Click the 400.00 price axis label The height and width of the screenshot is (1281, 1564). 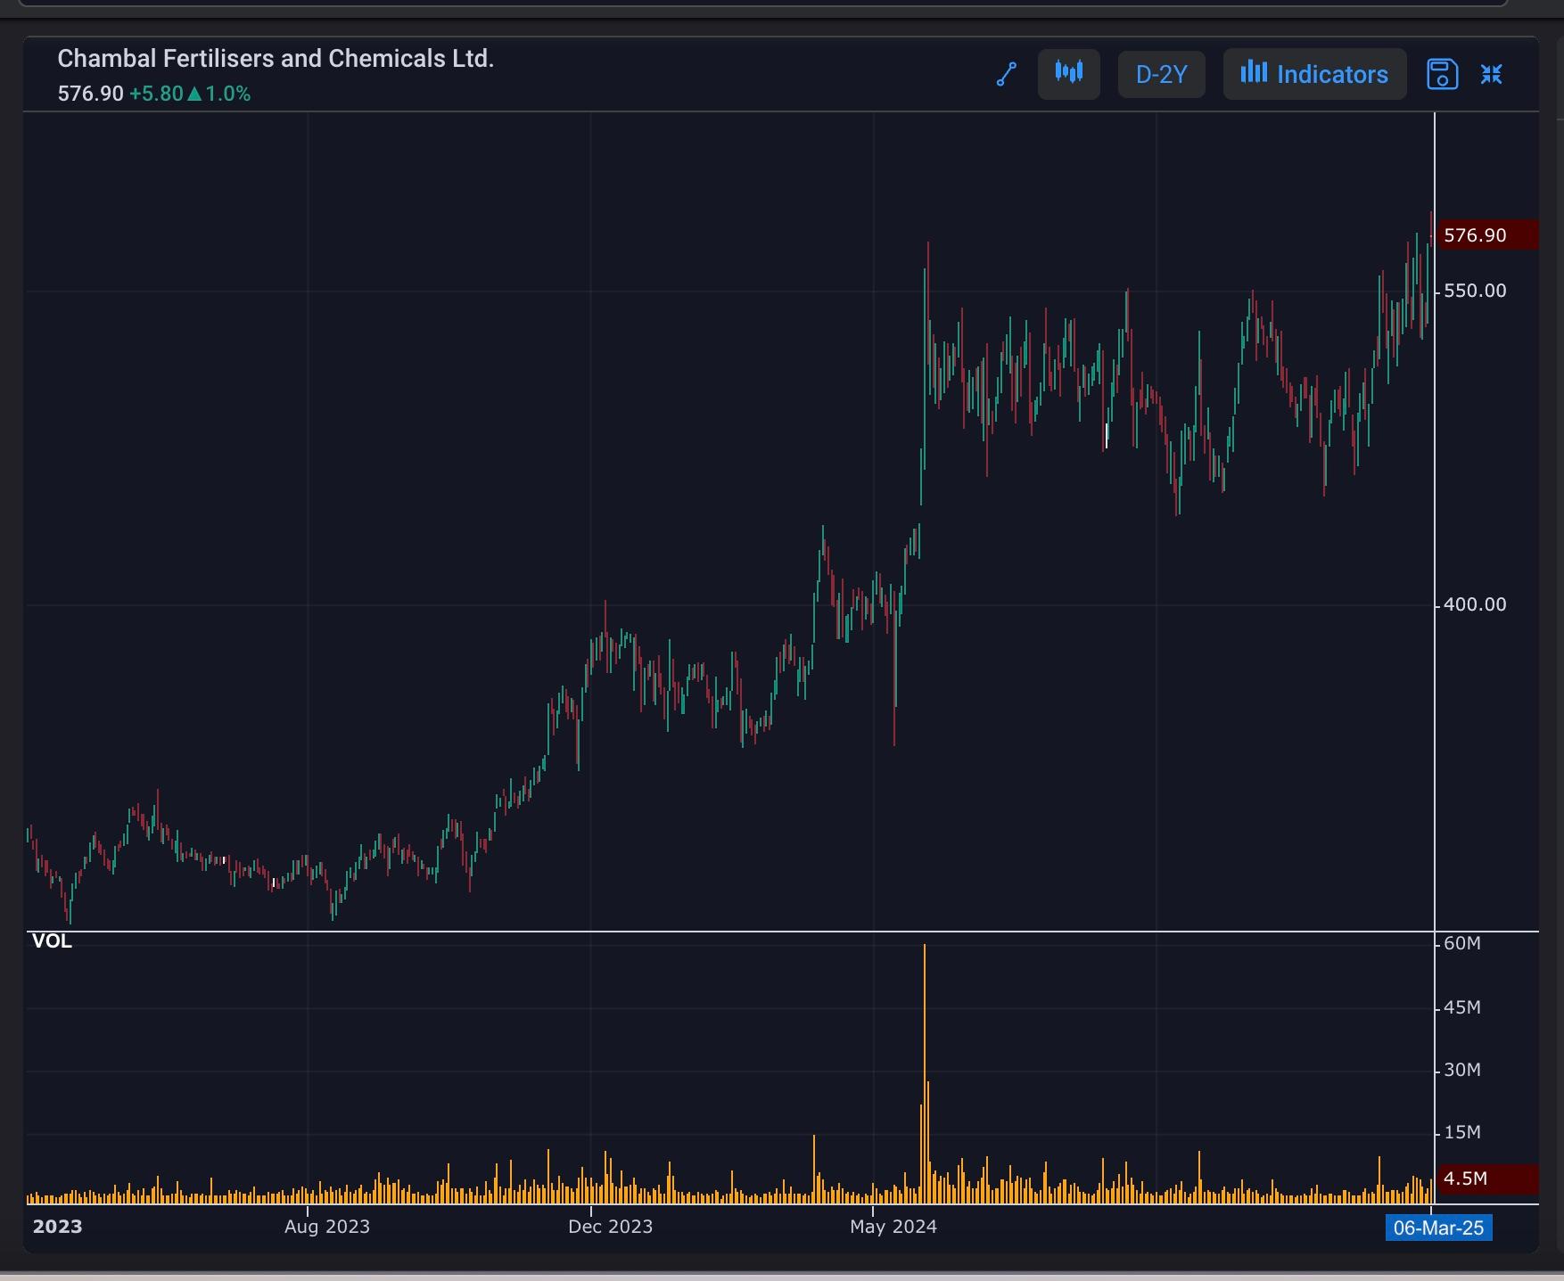[x=1475, y=604]
